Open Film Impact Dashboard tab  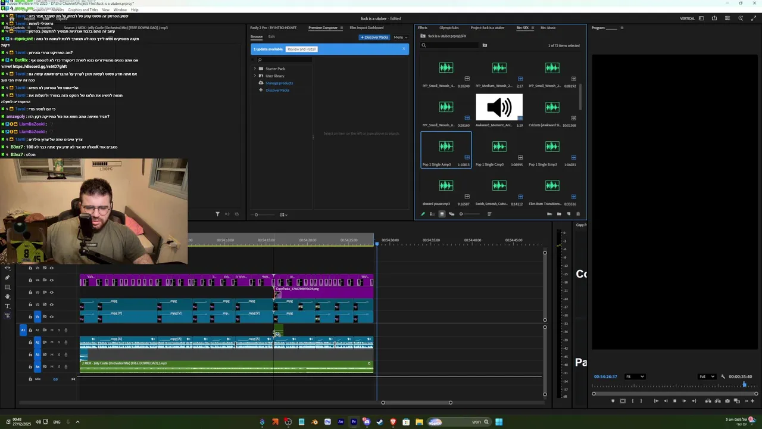pyautogui.click(x=367, y=27)
